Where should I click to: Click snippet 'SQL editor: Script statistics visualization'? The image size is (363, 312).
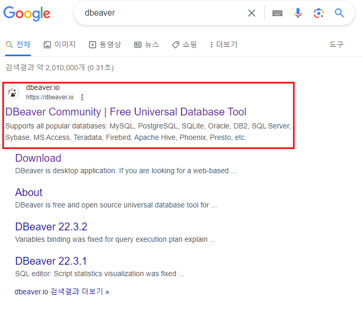click(99, 274)
